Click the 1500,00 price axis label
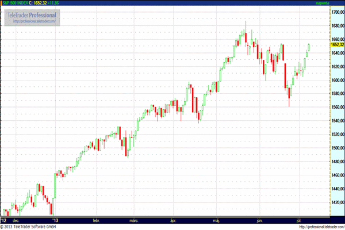Viewport: 345px width, 230px height. 337,148
